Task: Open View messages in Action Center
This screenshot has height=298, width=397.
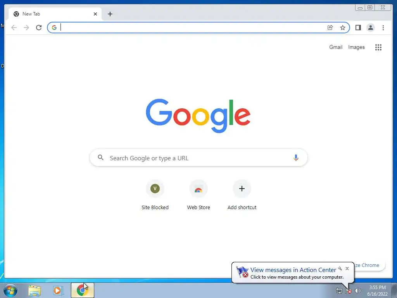Action: coord(293,270)
